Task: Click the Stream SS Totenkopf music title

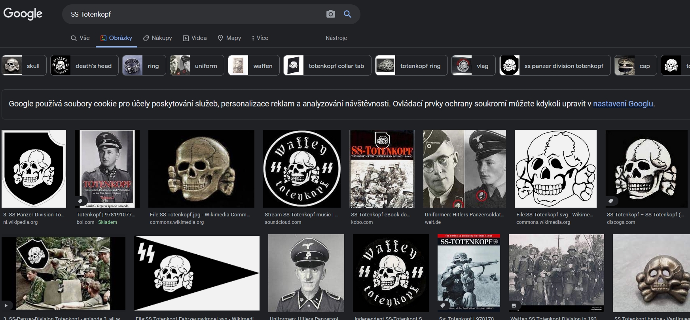Action: pyautogui.click(x=301, y=214)
